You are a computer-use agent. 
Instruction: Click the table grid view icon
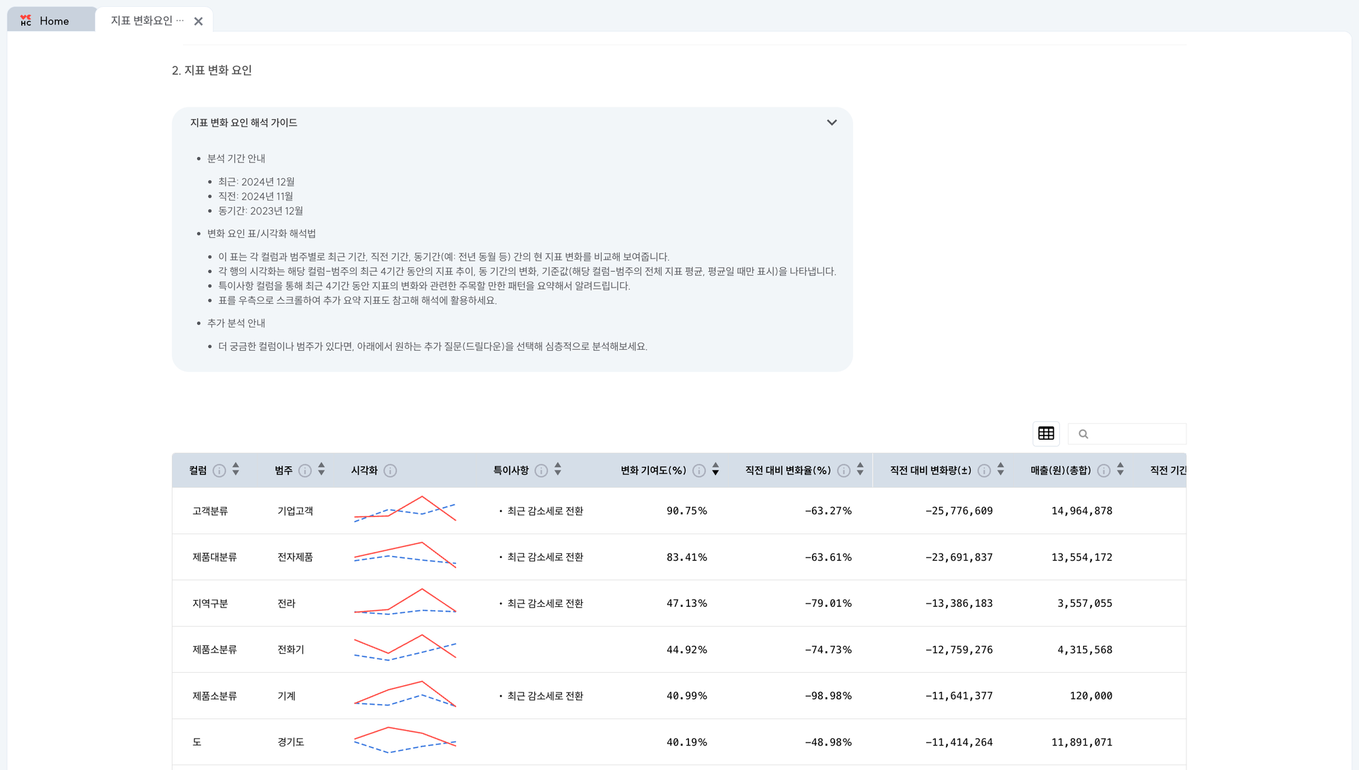point(1046,434)
